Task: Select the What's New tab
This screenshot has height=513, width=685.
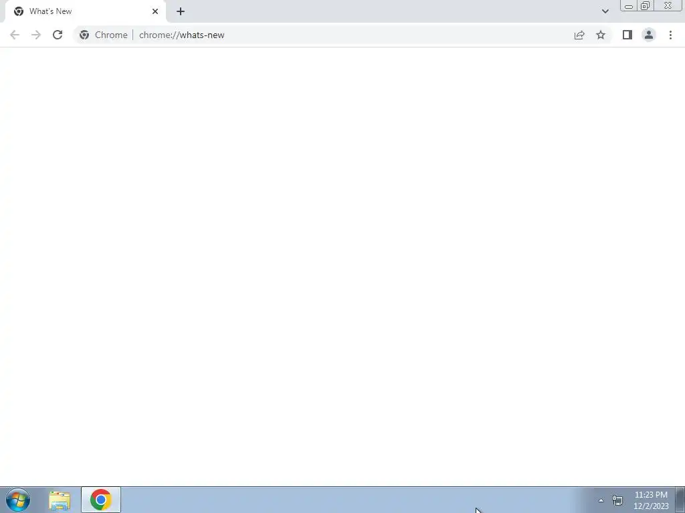Action: pyautogui.click(x=86, y=11)
